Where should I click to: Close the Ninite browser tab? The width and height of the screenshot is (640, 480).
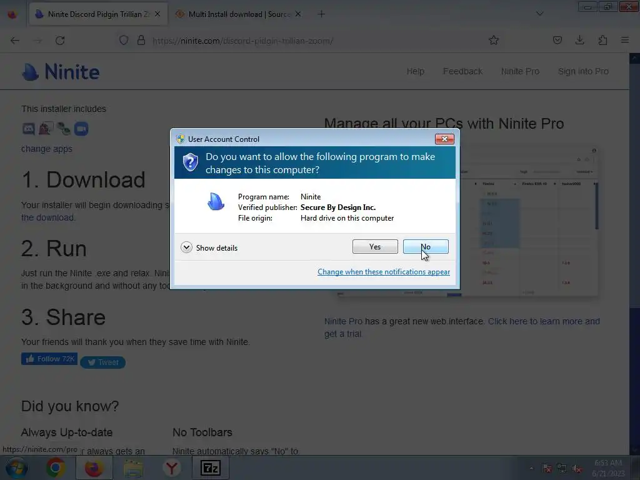pos(157,14)
